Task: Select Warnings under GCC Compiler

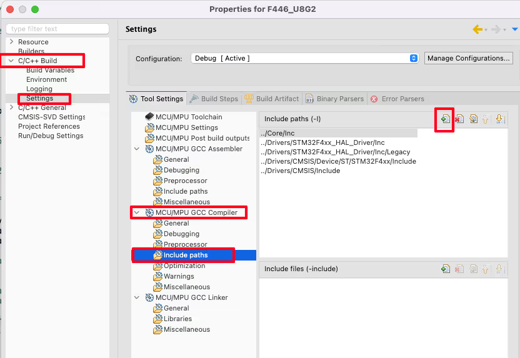Action: [x=174, y=276]
